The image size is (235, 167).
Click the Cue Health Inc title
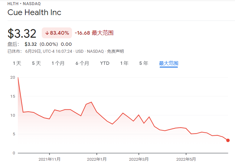click(34, 12)
